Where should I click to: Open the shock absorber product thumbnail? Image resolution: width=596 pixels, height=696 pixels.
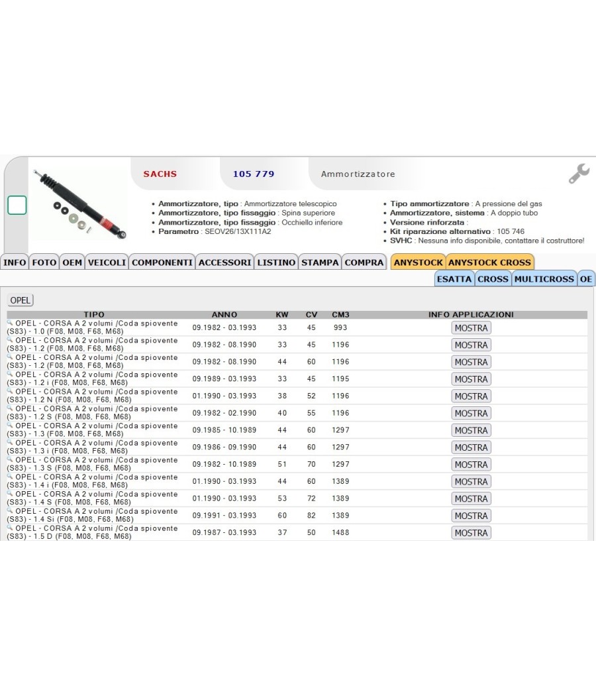point(80,205)
